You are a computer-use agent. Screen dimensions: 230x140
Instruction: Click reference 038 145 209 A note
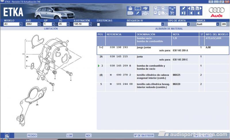pyautogui.click(x=180, y=50)
